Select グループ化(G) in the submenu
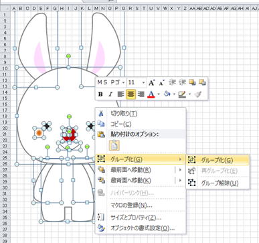 pyautogui.click(x=218, y=160)
